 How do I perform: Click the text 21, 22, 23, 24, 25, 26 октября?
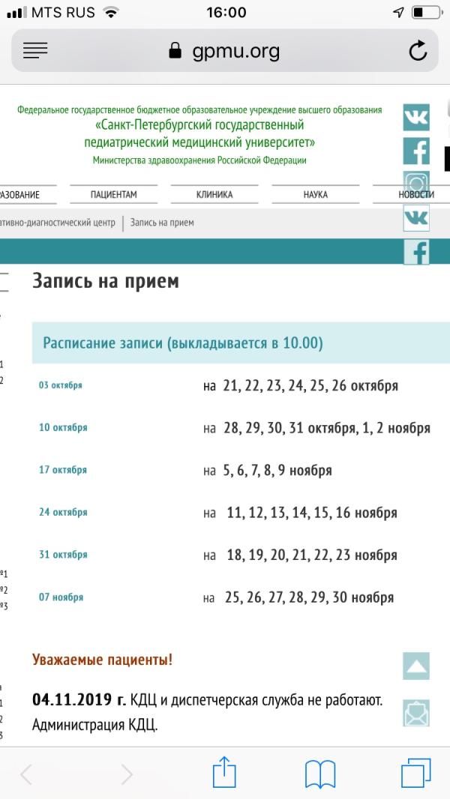(x=310, y=386)
